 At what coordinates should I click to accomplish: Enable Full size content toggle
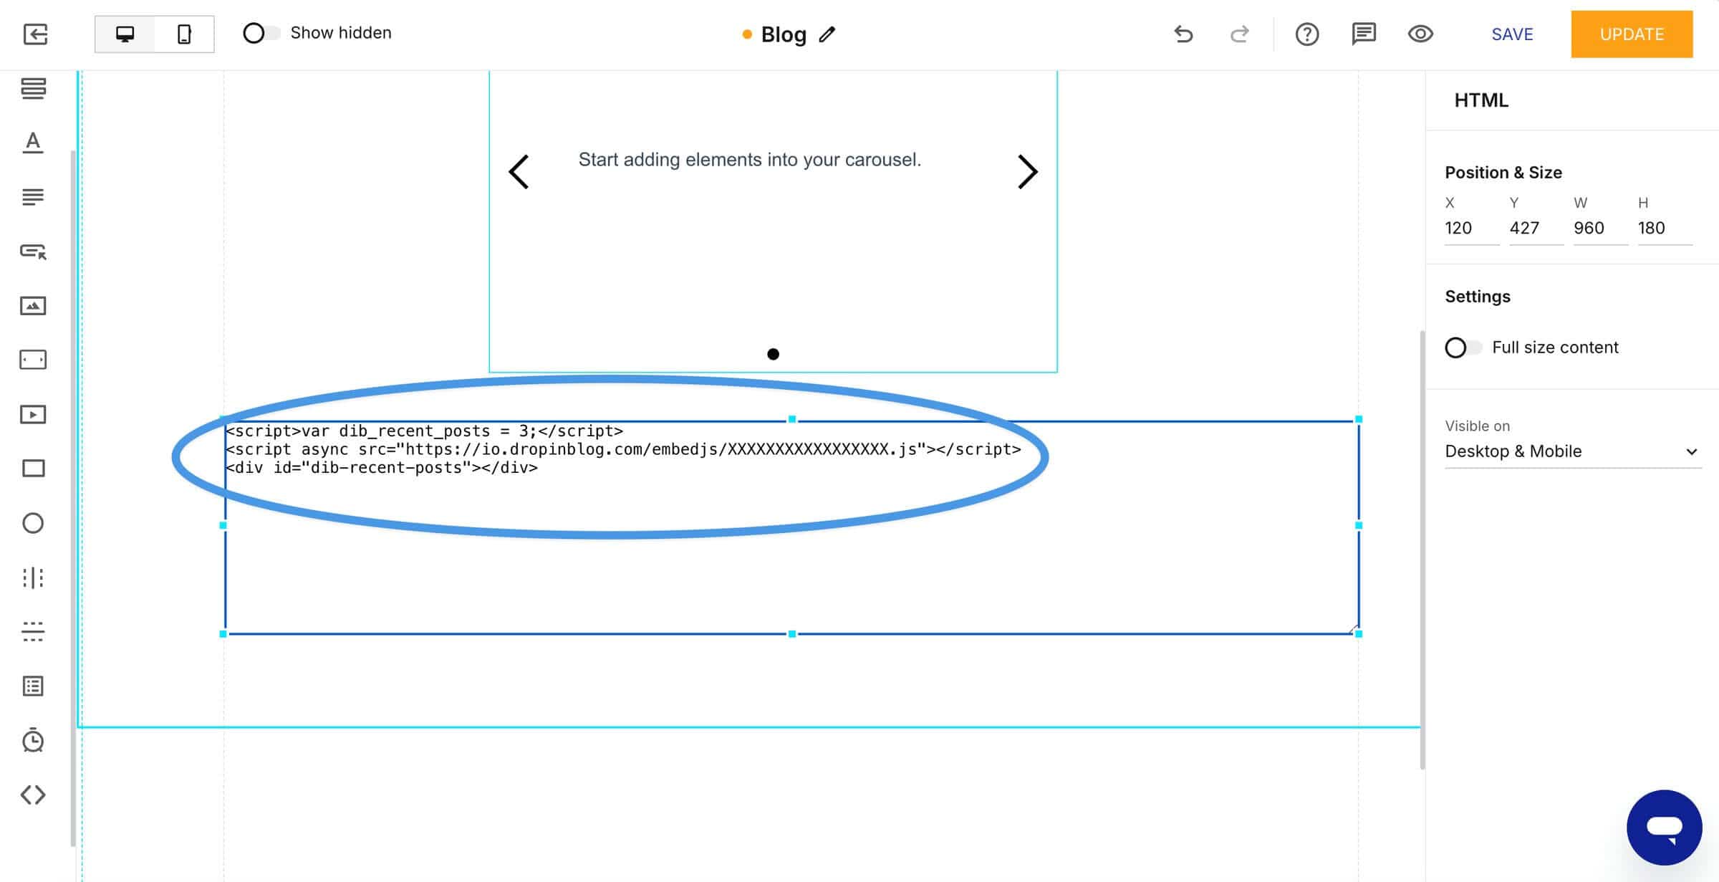1463,347
